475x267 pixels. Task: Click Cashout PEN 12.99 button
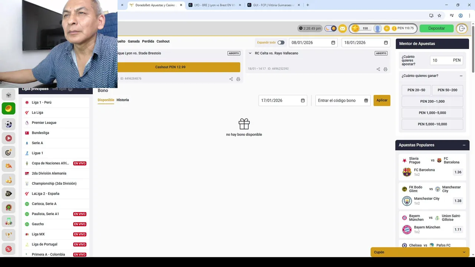click(170, 67)
